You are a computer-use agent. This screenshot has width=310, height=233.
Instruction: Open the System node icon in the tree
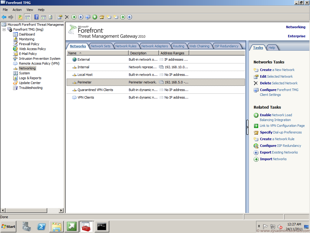click(x=15, y=73)
